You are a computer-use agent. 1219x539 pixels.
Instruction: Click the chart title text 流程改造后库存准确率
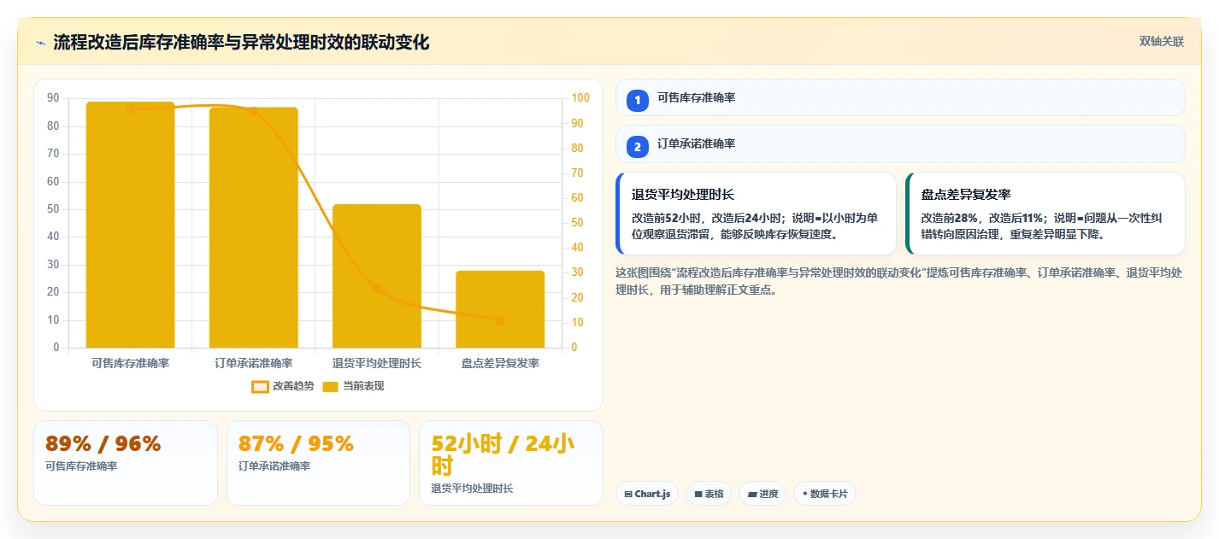[x=138, y=43]
